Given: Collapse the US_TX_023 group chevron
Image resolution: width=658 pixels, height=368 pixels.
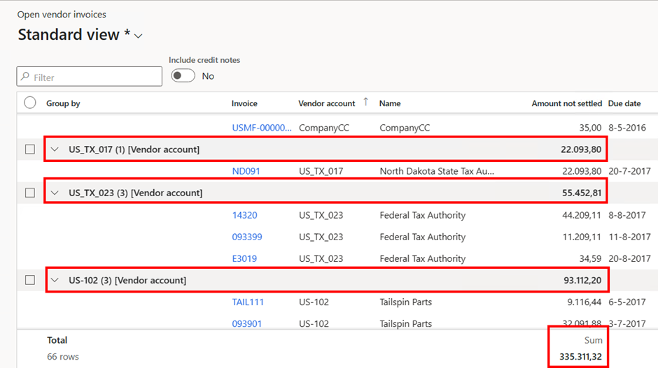Looking at the screenshot, I should tap(55, 193).
